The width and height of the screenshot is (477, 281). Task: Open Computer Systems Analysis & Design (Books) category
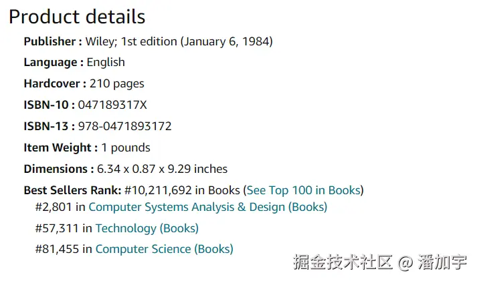208,208
